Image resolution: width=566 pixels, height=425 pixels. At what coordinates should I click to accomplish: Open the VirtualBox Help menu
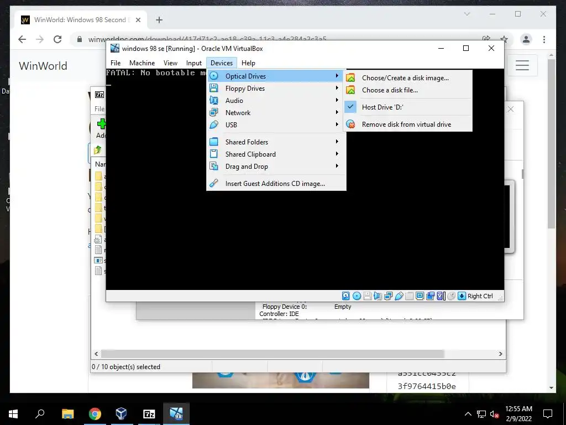[x=248, y=63]
